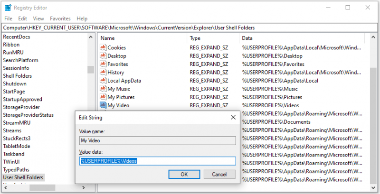The height and width of the screenshot is (194, 380).
Task: Select the My Pictures value icon
Action: tap(103, 96)
